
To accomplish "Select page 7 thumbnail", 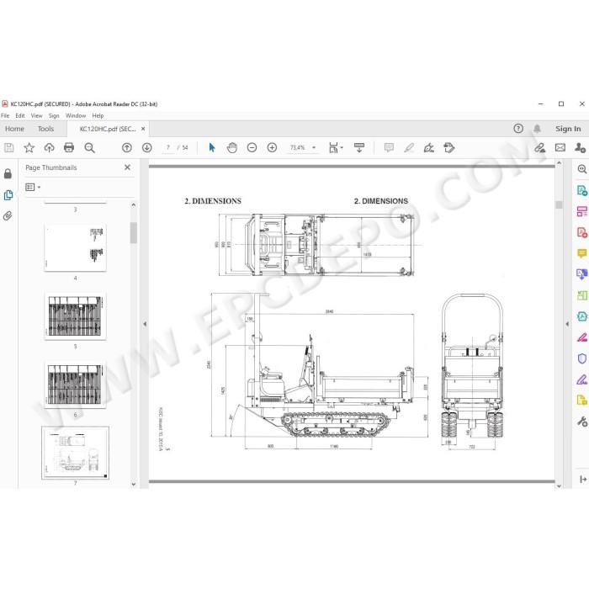I will point(75,453).
